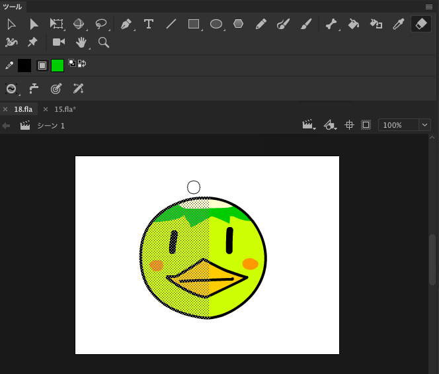Click the vertical stage scrollbar thumb

(432, 260)
